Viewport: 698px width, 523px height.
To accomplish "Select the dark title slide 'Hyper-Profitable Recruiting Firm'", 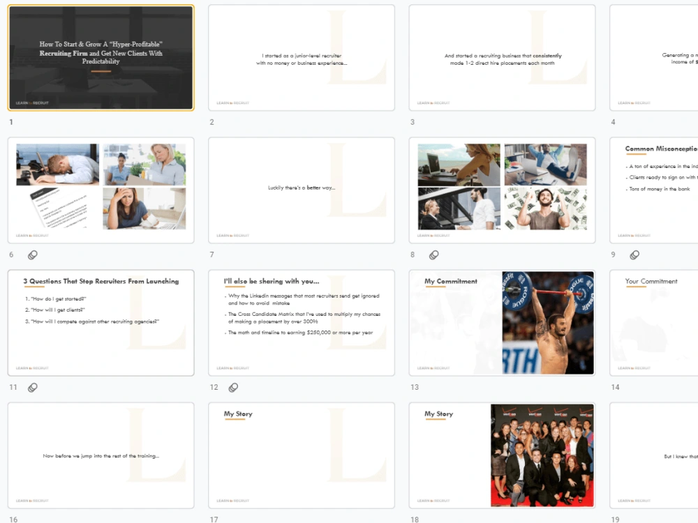I will [101, 58].
